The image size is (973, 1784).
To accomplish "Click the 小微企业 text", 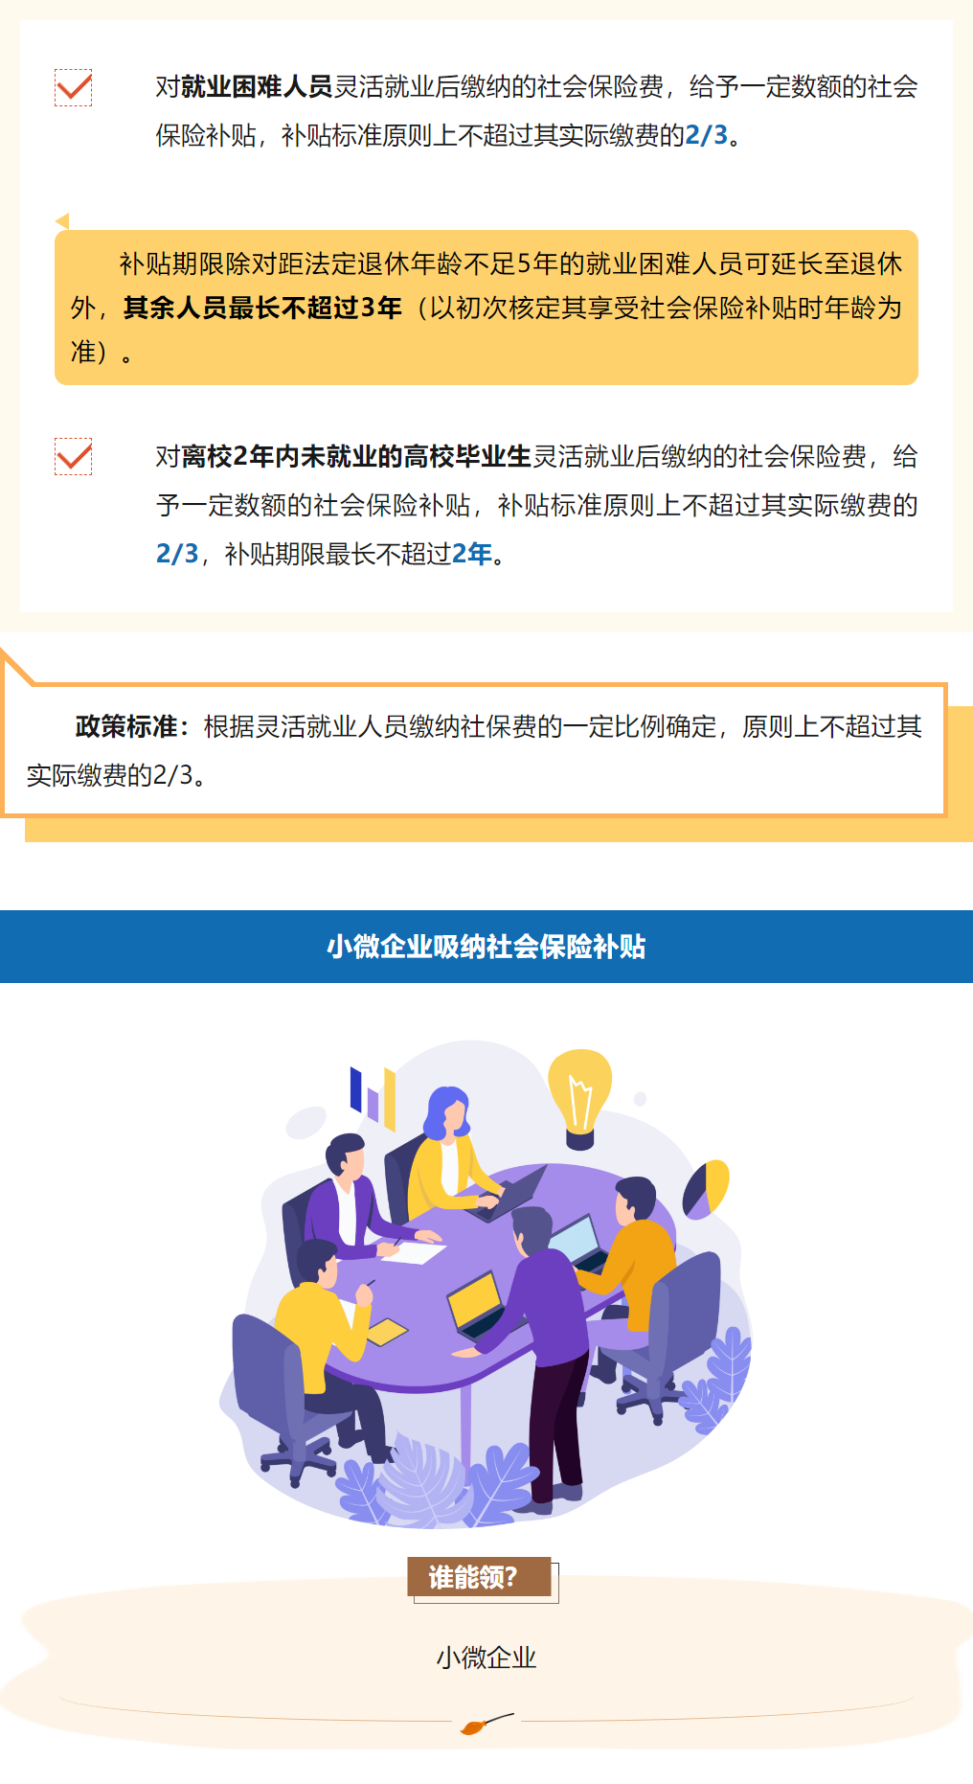I will tap(486, 1658).
